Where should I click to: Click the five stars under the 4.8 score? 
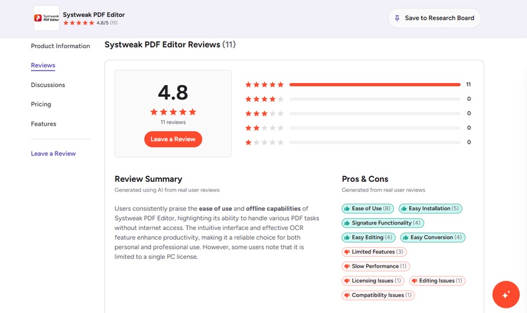coord(173,112)
